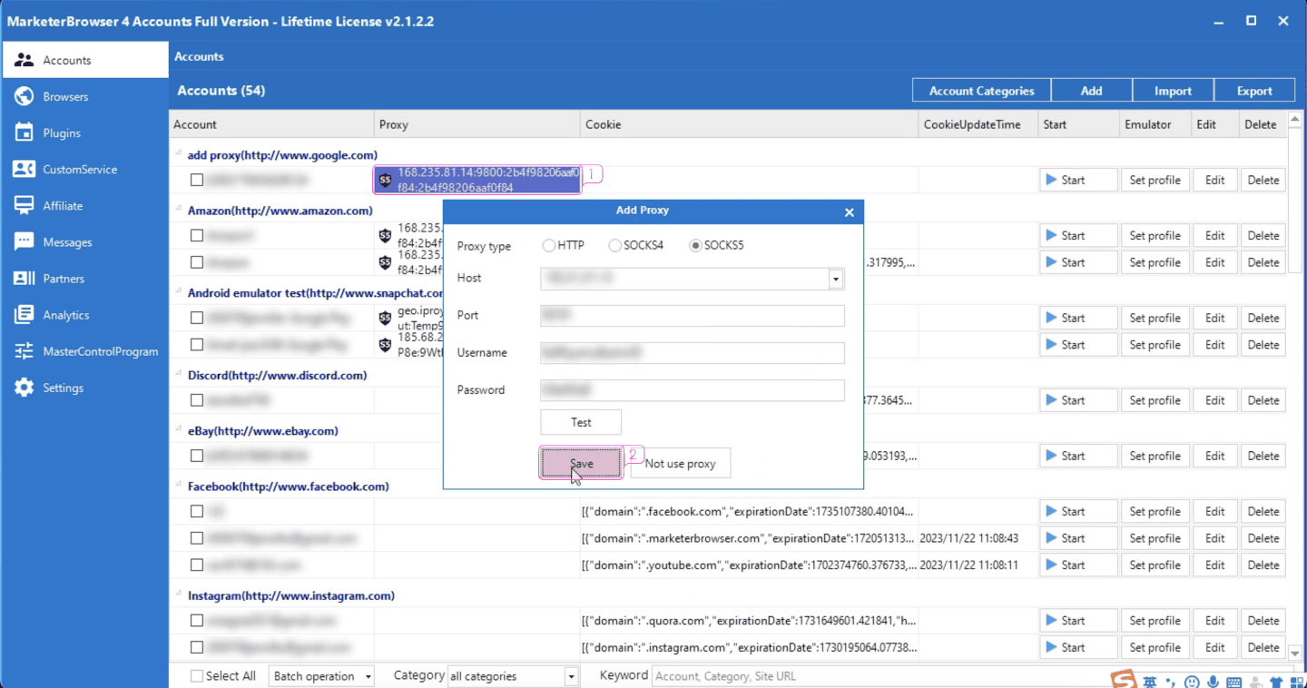Toggle the 英 language mode indicator
Screen dimensions: 1307x688
[x=1150, y=682]
